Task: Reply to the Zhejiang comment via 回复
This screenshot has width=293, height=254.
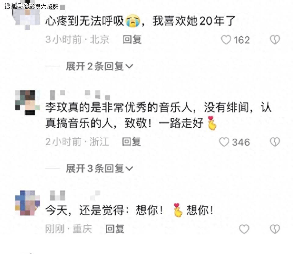Action: (131, 142)
